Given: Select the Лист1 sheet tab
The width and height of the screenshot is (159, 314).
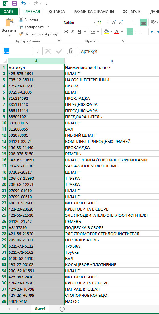Looking at the screenshot, I should point(40,309).
